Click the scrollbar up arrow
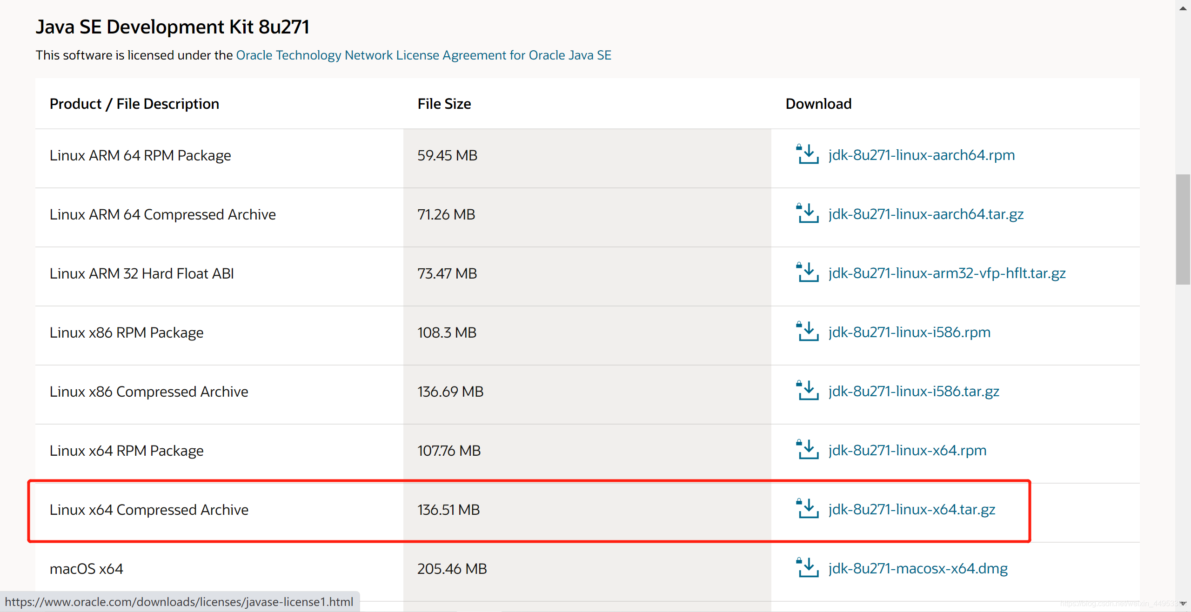 coord(1183,8)
